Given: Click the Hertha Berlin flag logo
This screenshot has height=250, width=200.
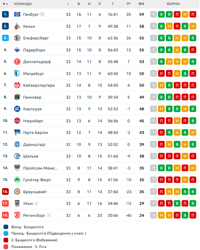Looking at the screenshot, I should pos(17,133).
